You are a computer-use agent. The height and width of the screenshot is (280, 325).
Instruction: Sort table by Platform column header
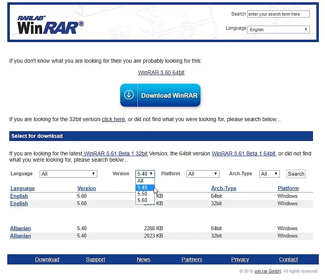pos(288,188)
